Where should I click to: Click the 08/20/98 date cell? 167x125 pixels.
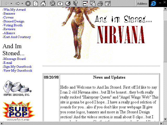pyautogui.click(x=51, y=77)
